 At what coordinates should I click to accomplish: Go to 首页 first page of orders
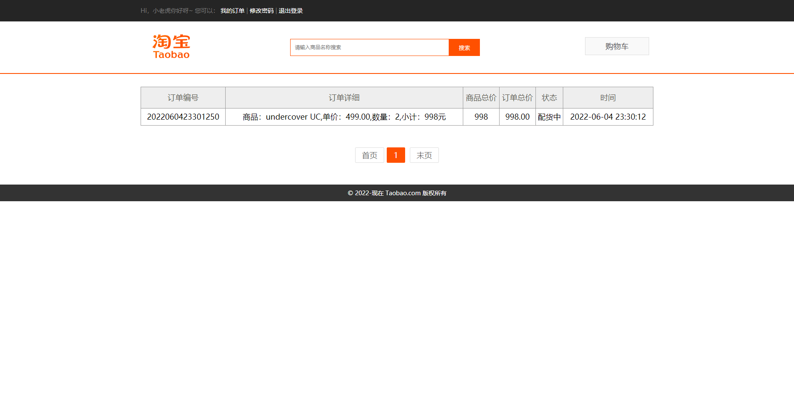(370, 155)
